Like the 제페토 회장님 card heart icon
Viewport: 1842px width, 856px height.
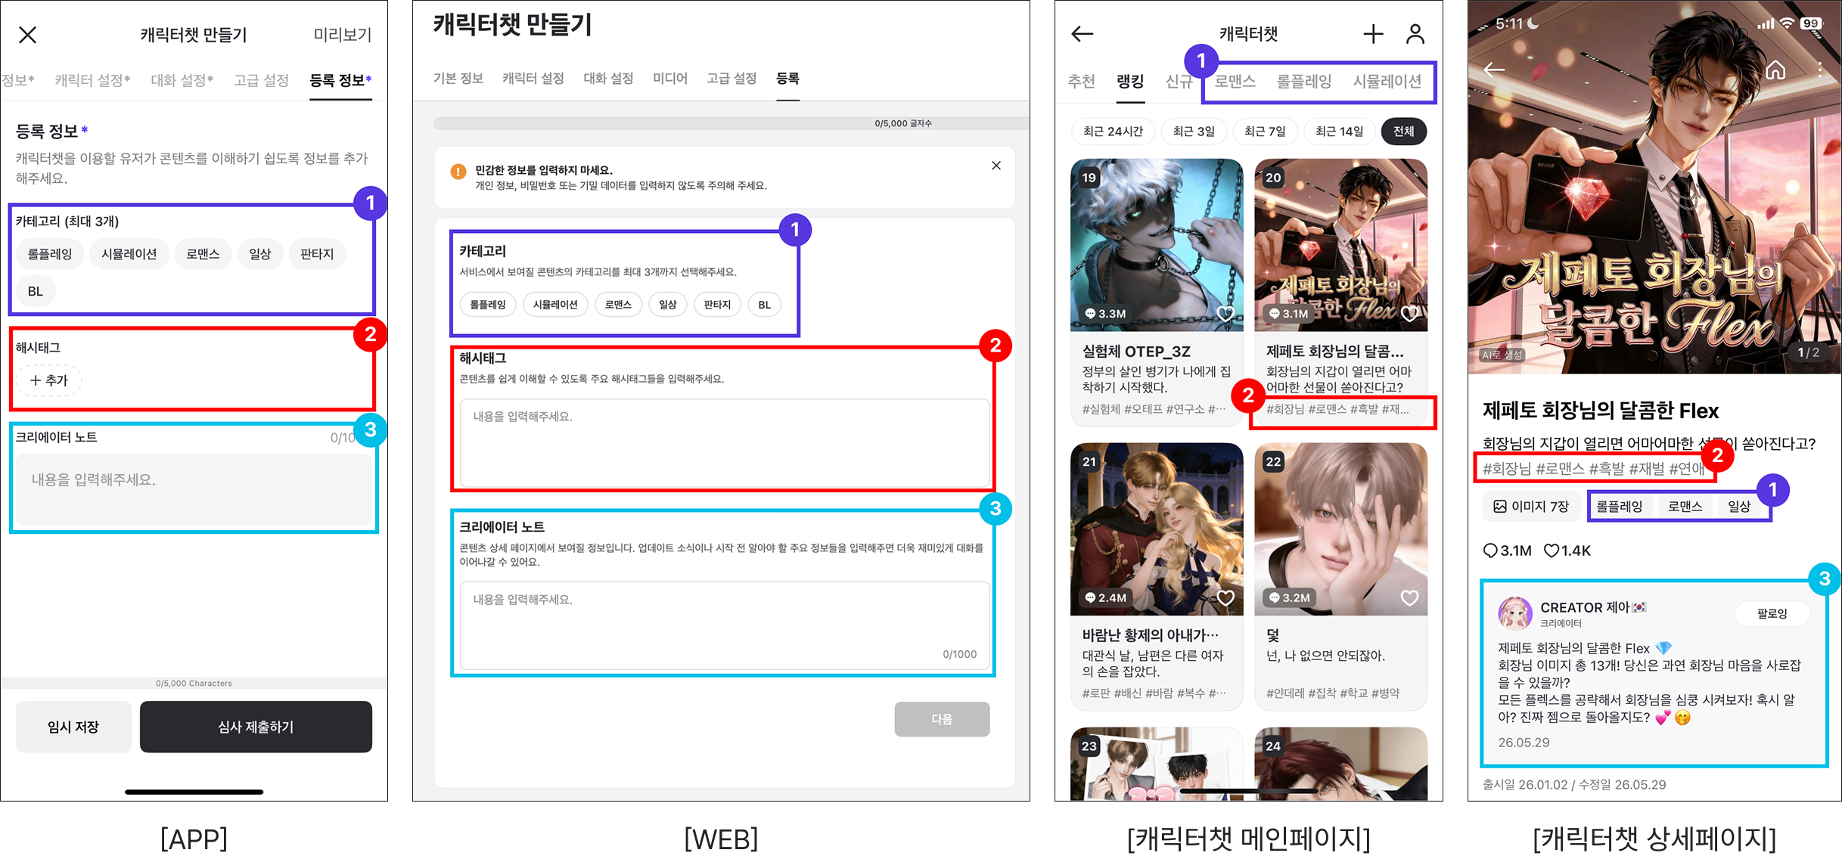[x=1409, y=314]
